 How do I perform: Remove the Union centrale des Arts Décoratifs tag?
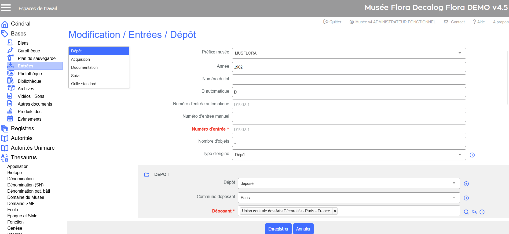tap(335, 211)
